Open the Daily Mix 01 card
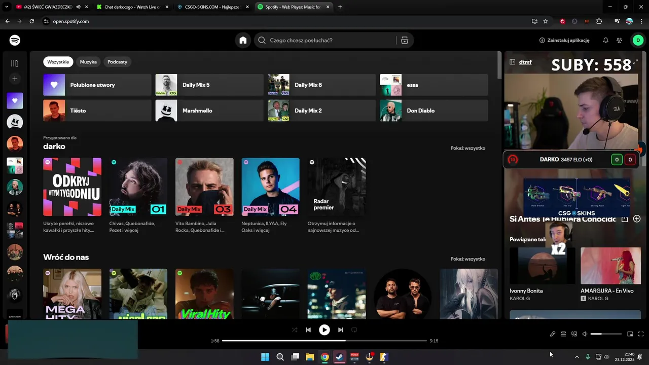Image resolution: width=649 pixels, height=365 pixels. click(138, 196)
